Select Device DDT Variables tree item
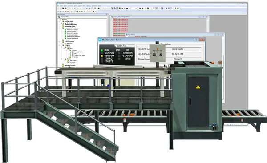The width and height of the screenshot is (267, 163). 73,33
